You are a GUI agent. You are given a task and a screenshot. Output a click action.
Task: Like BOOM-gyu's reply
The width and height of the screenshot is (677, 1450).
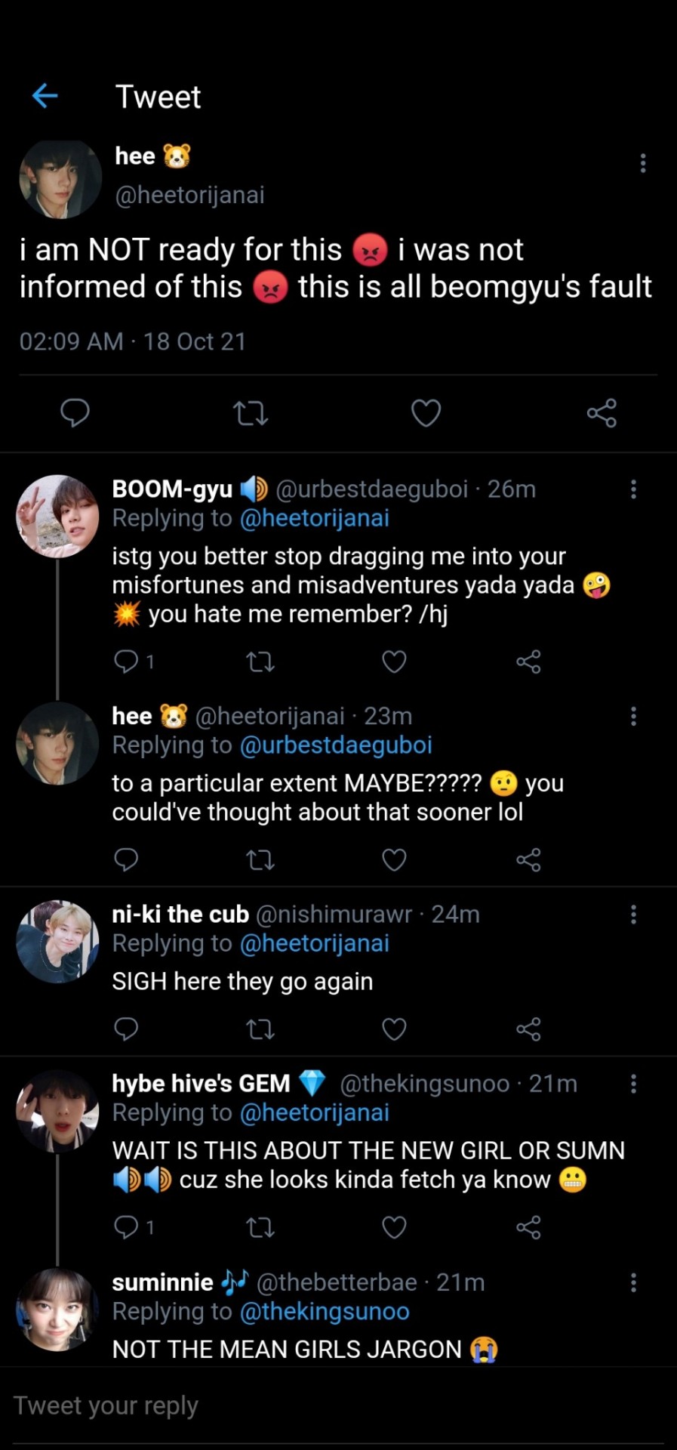click(x=394, y=662)
